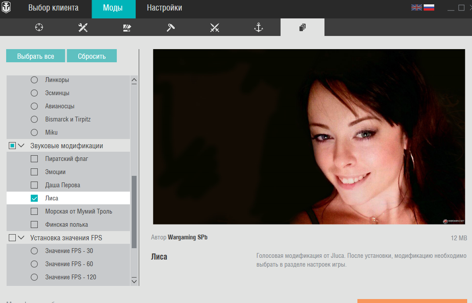
Task: Open the hammer mods category
Action: (171, 28)
